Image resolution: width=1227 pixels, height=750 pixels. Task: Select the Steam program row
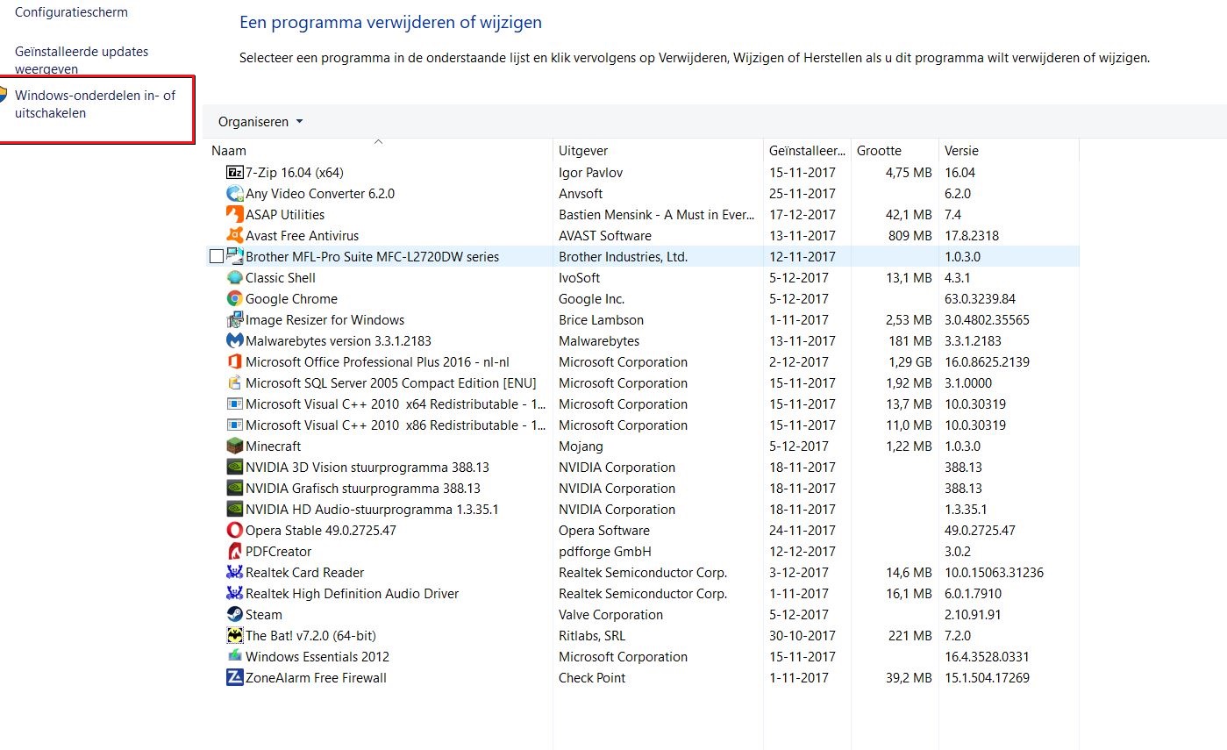coord(642,615)
